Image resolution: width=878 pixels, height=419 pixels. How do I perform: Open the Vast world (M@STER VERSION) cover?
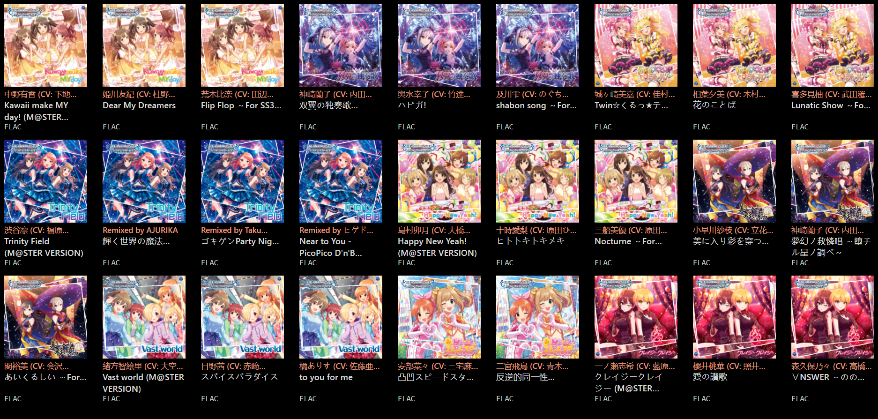[x=144, y=317]
